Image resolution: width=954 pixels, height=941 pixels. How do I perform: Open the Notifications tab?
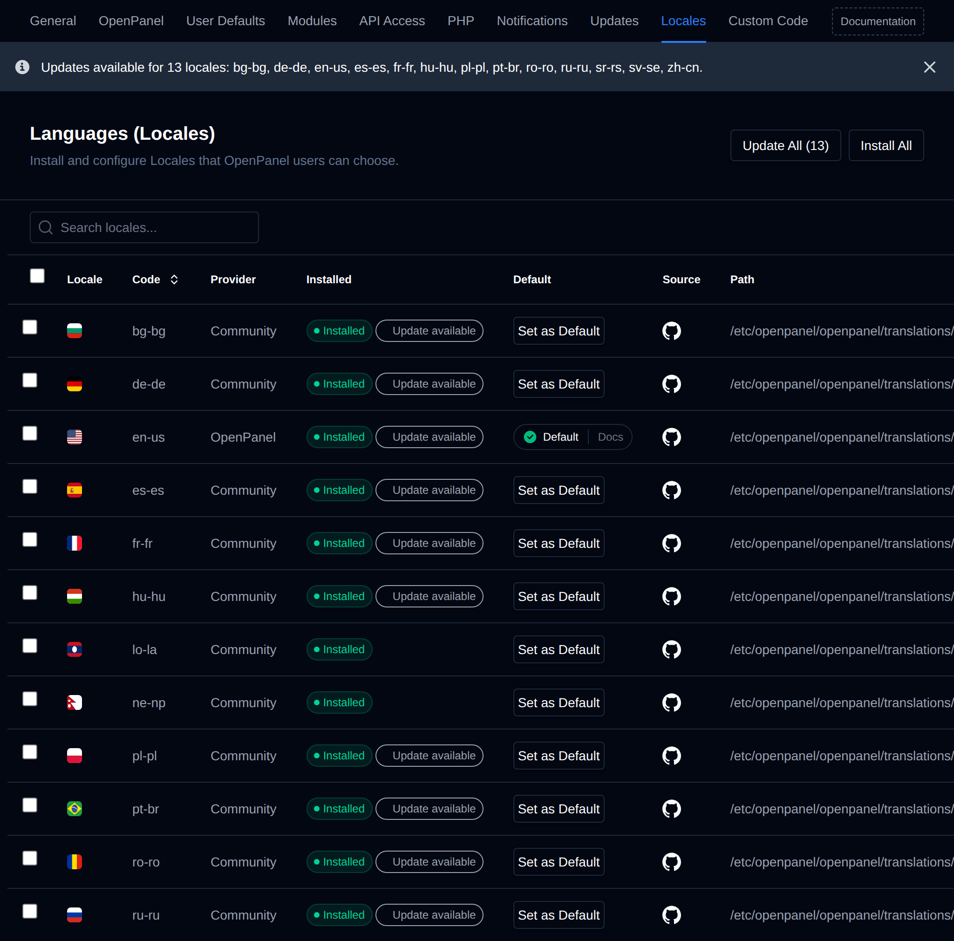532,21
